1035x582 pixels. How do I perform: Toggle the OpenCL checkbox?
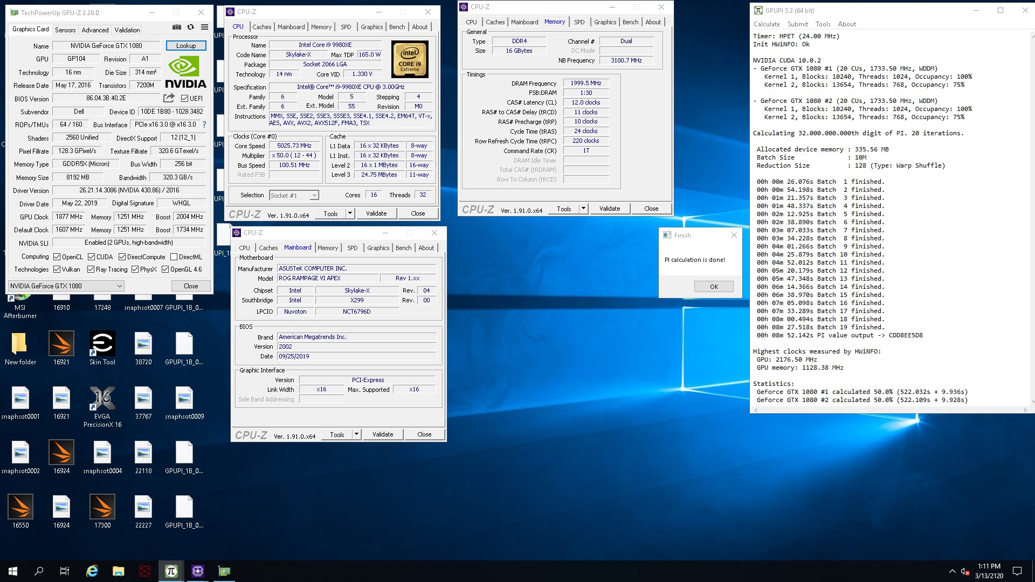click(57, 257)
